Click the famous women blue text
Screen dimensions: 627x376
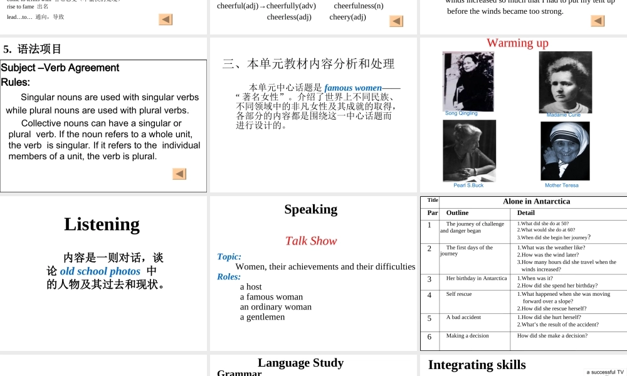[x=353, y=88]
